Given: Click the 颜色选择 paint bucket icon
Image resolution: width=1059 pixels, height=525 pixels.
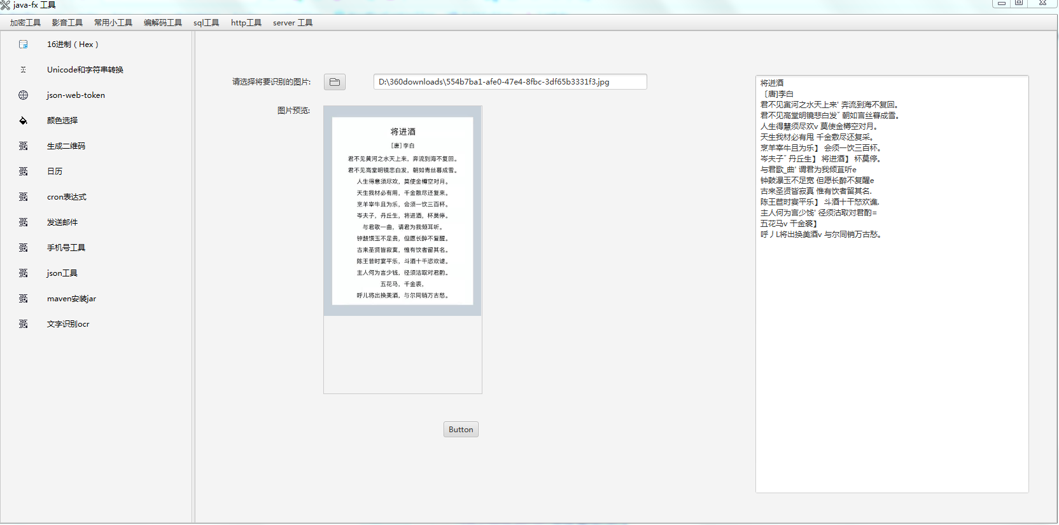Looking at the screenshot, I should click(x=24, y=121).
